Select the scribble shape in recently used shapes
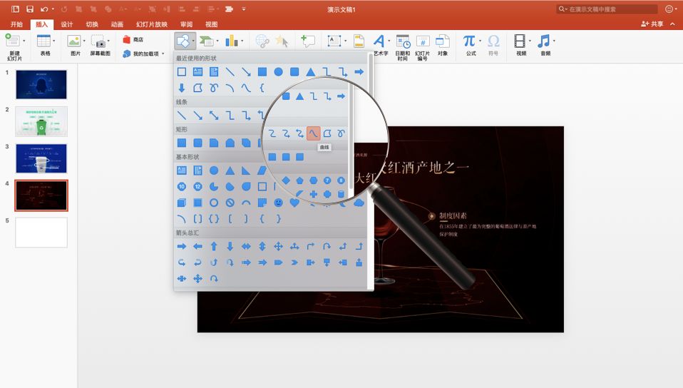683x388 pixels. tap(214, 88)
